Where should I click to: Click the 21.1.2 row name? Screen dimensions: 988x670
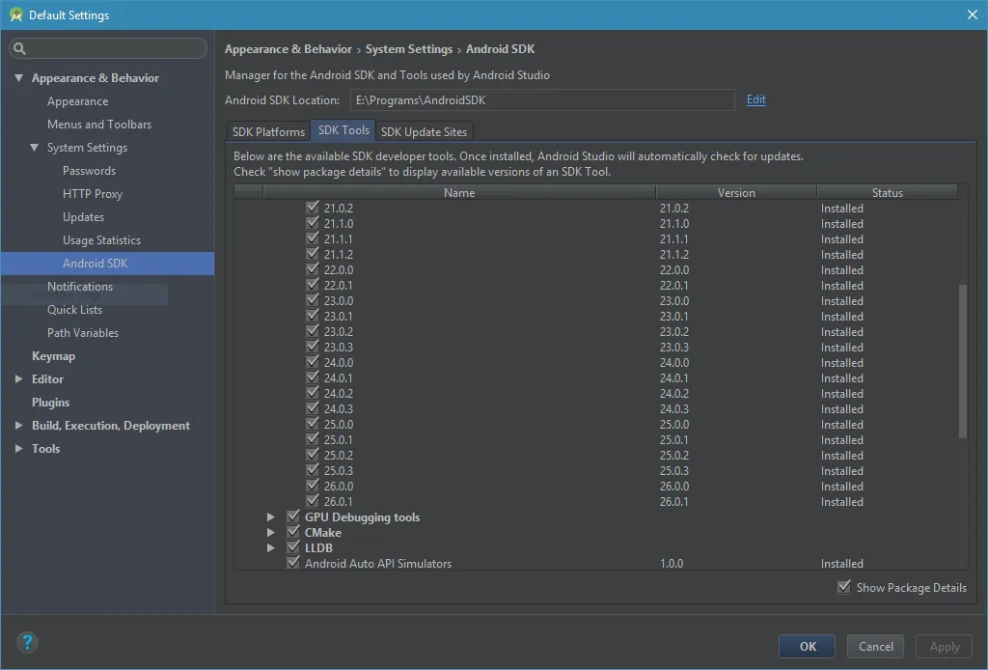tap(339, 255)
